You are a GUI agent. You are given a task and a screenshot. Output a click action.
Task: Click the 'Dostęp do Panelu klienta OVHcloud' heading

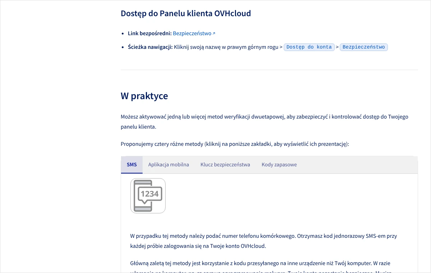point(186,14)
